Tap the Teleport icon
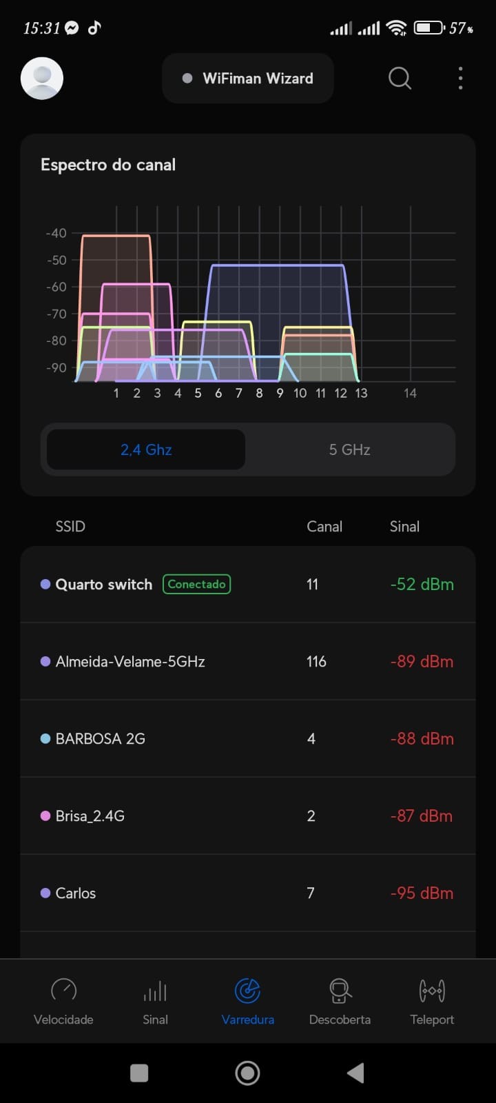 click(x=432, y=991)
